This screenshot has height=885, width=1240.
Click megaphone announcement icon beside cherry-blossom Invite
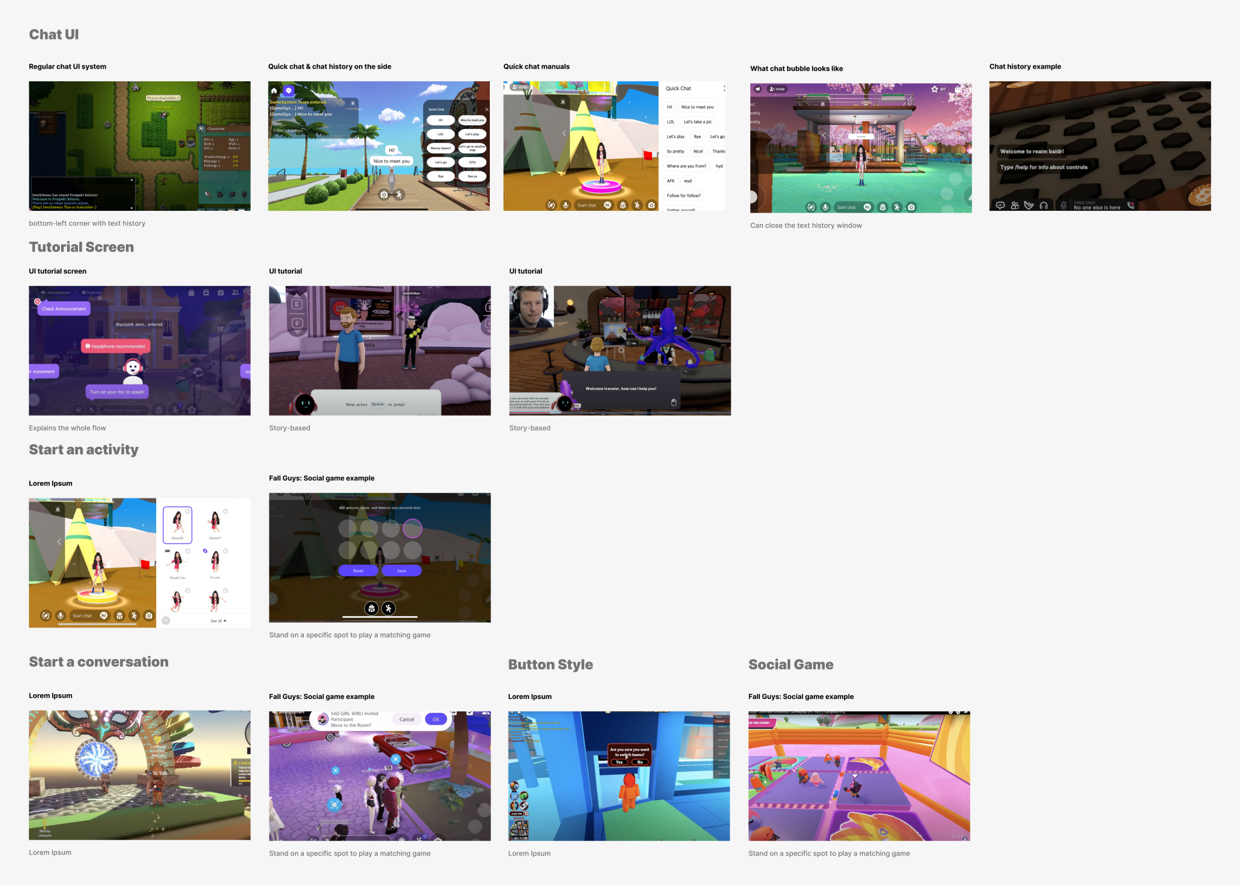(x=757, y=89)
